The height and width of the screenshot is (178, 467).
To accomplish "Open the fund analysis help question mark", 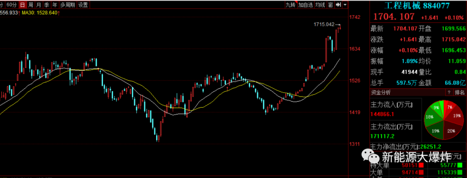I will [x=448, y=92].
